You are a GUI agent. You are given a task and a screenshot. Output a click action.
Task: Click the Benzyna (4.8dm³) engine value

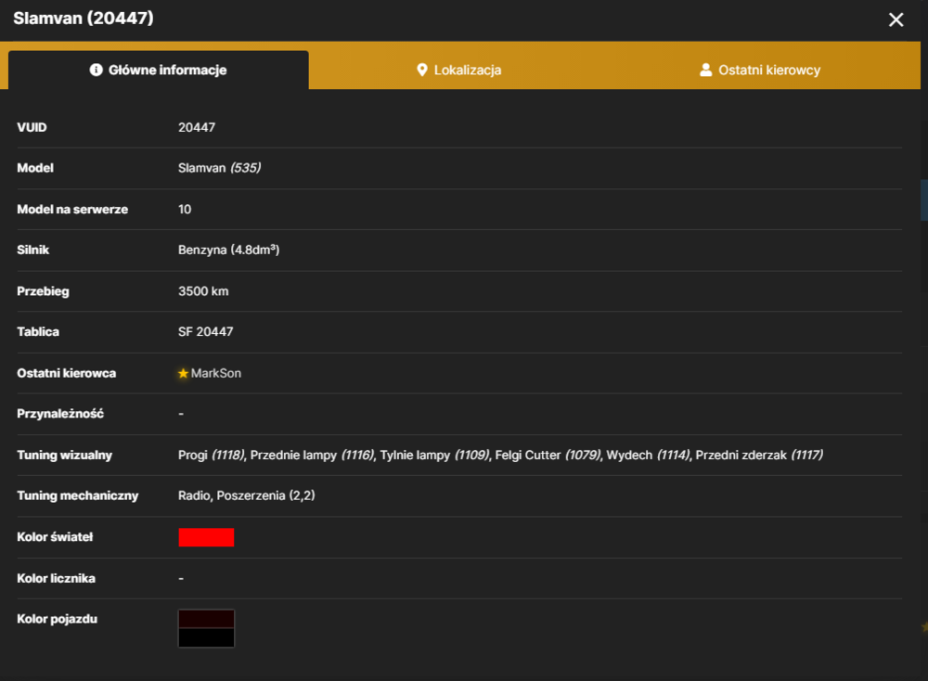pyautogui.click(x=229, y=250)
